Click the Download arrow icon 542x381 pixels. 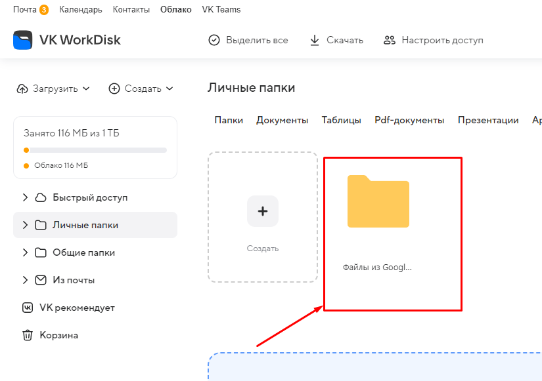[315, 40]
